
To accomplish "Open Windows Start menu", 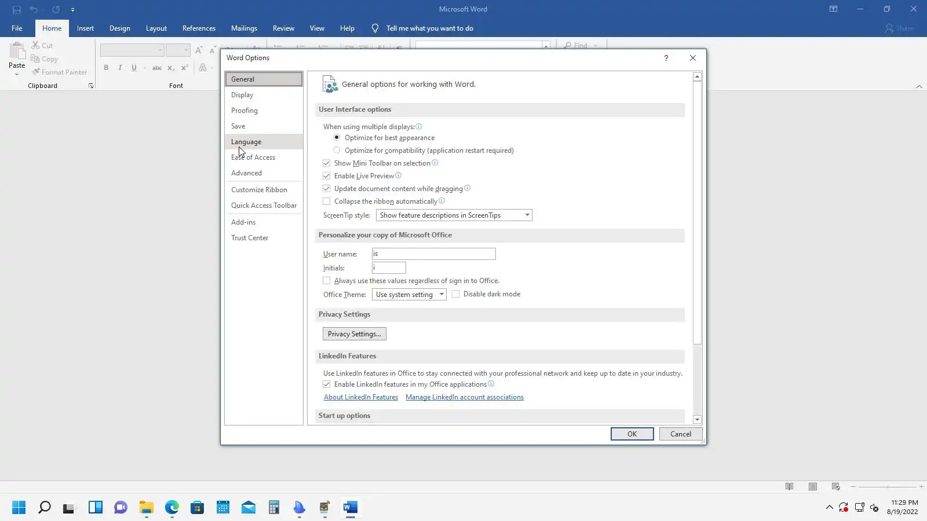I will (x=19, y=508).
